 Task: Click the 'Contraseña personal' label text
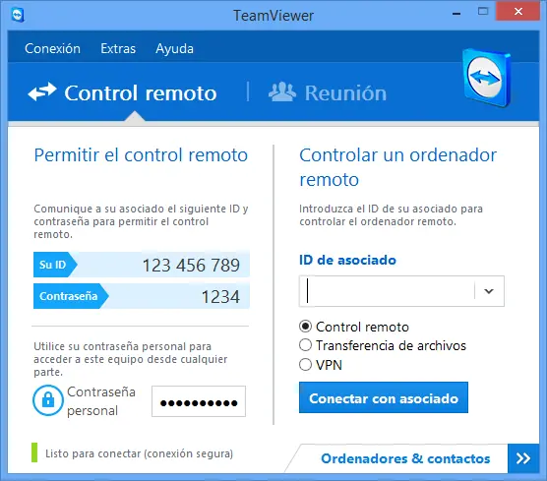pos(101,401)
